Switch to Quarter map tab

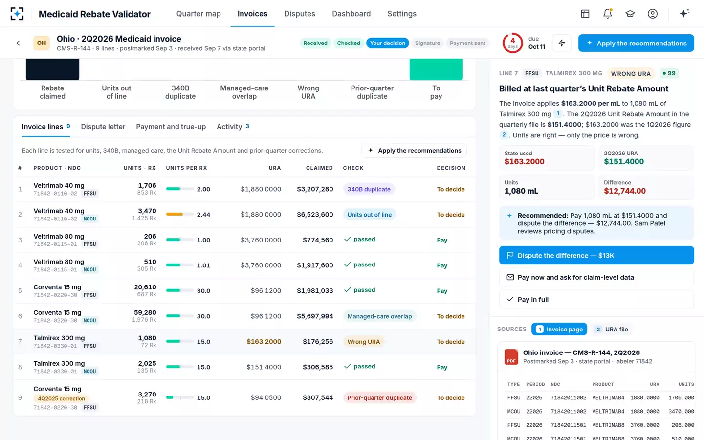pyautogui.click(x=198, y=14)
